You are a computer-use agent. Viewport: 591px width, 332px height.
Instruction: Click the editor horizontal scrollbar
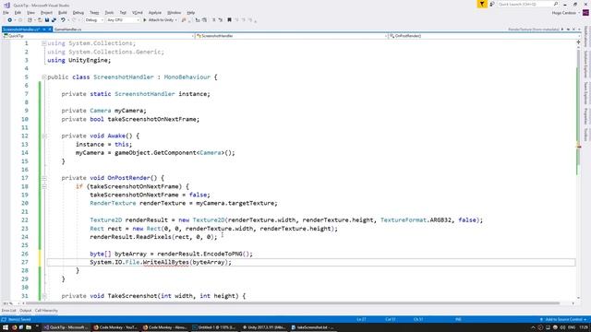292,303
